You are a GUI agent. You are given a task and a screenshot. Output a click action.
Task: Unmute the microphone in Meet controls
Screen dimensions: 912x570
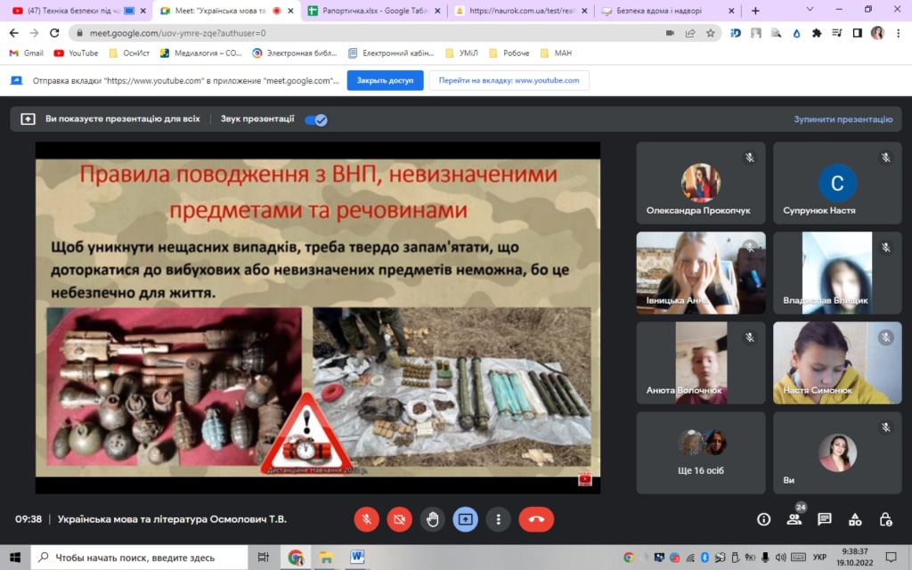367,519
